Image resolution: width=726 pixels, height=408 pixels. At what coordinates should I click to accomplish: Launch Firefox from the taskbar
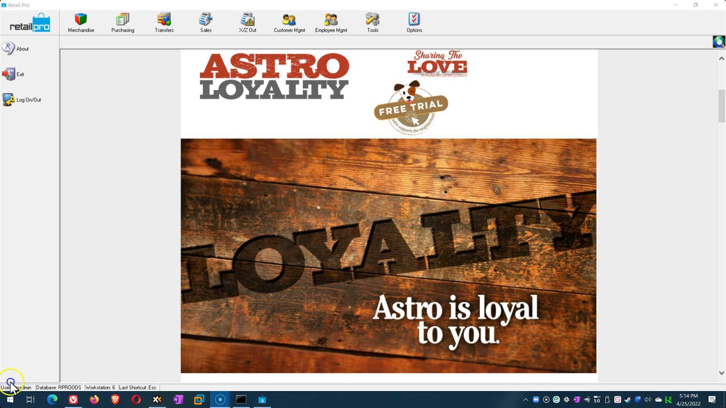(94, 399)
